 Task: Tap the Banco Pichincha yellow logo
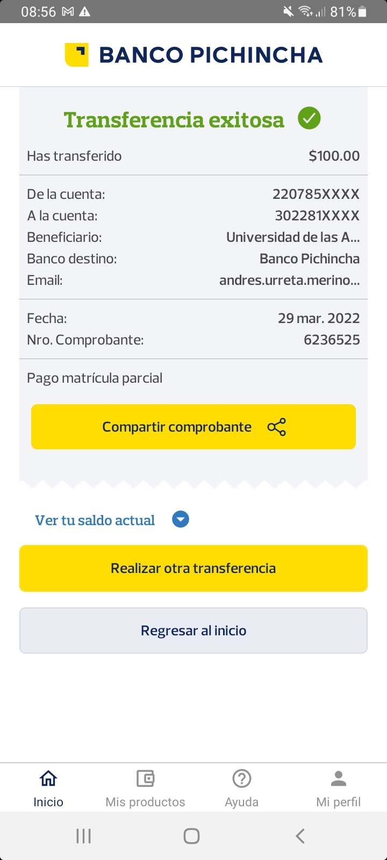pyautogui.click(x=76, y=55)
